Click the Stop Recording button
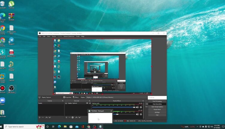Viewport: 225px width, 129px height. point(157,104)
